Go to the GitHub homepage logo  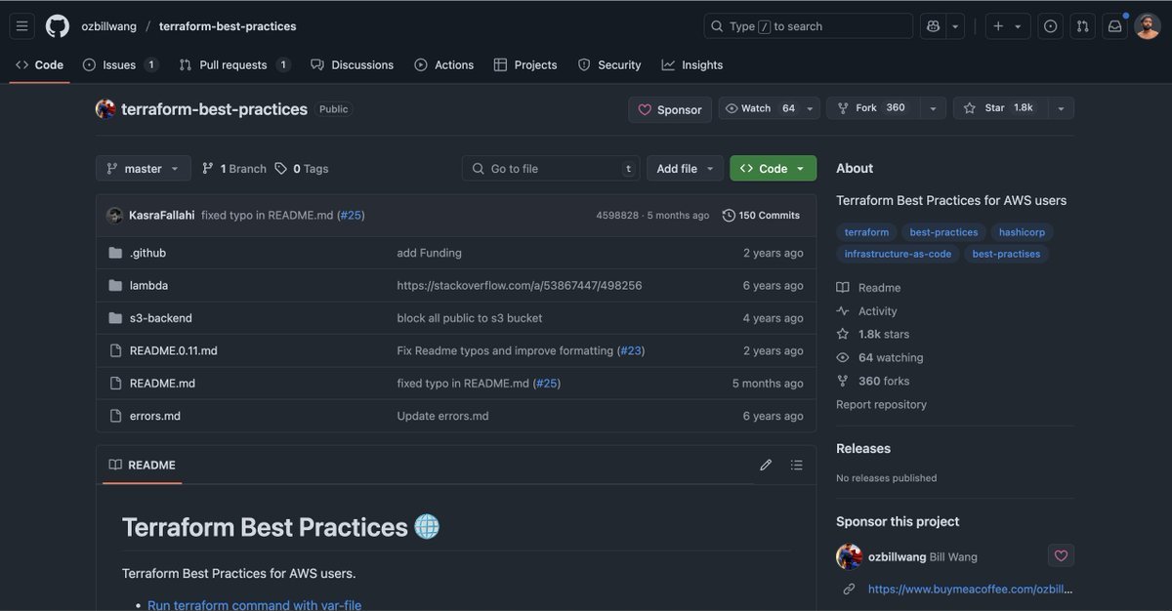point(58,26)
